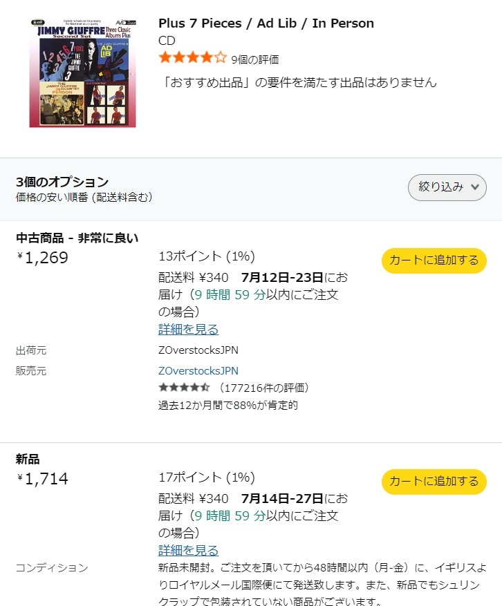Click the ¥1,714 new price

[44, 479]
